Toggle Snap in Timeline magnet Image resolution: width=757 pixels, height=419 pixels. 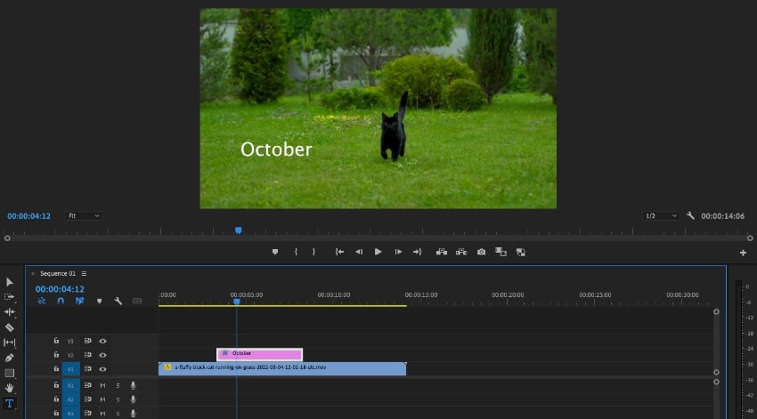(61, 301)
